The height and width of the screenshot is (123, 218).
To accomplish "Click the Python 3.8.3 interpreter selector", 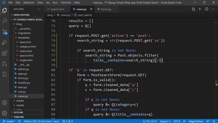I will tap(42, 121).
